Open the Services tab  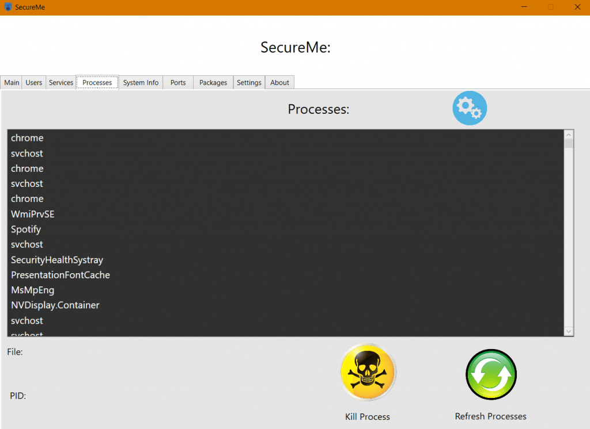coord(61,82)
